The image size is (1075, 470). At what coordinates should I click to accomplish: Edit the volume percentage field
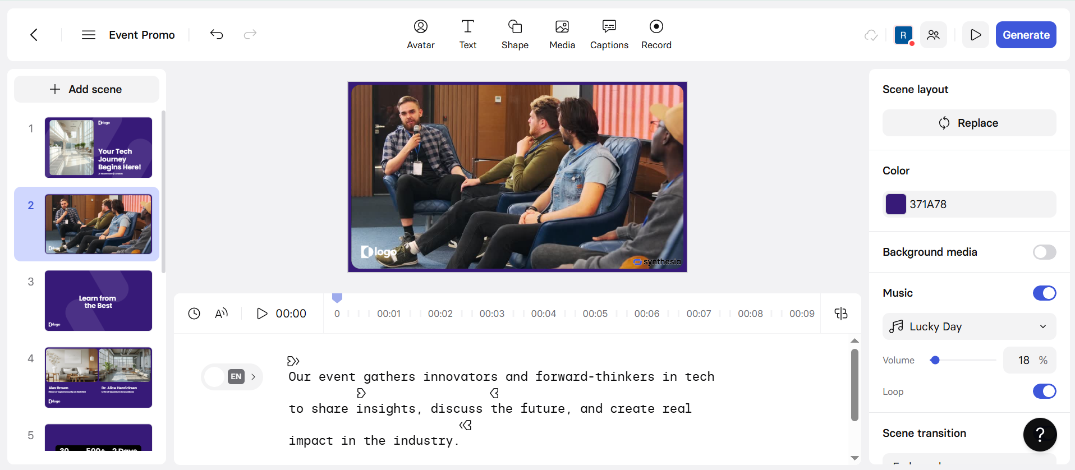pyautogui.click(x=1030, y=360)
